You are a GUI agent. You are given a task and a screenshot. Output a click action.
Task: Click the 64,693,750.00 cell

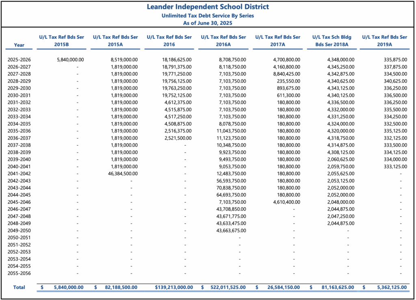coord(231,195)
